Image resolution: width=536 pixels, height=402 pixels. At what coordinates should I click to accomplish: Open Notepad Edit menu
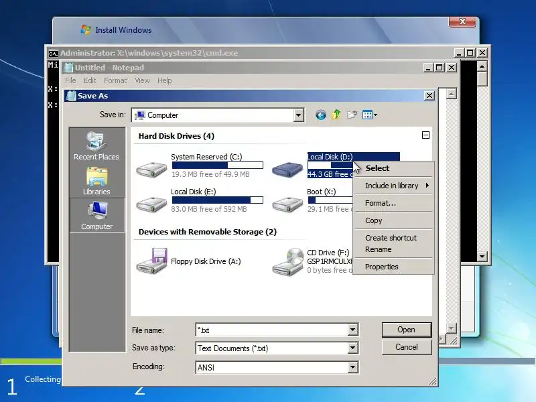tap(90, 80)
